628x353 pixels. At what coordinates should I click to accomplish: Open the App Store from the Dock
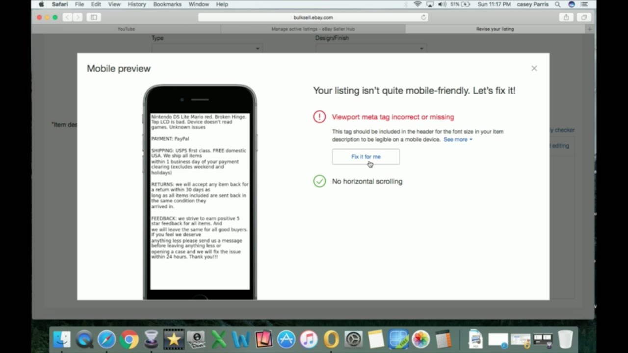(286, 339)
